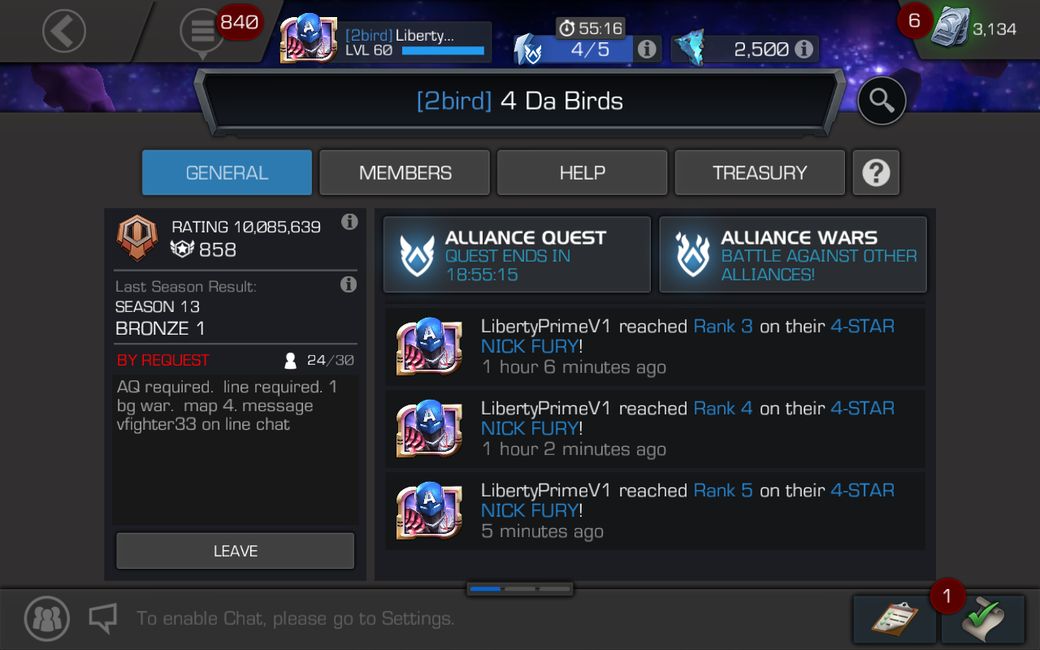Click the alliance search magnifier icon
Screen dimensions: 1040x650
coord(882,101)
